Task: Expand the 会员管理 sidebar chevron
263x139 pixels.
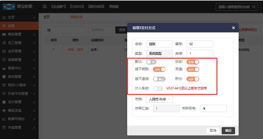Action: [34, 51]
